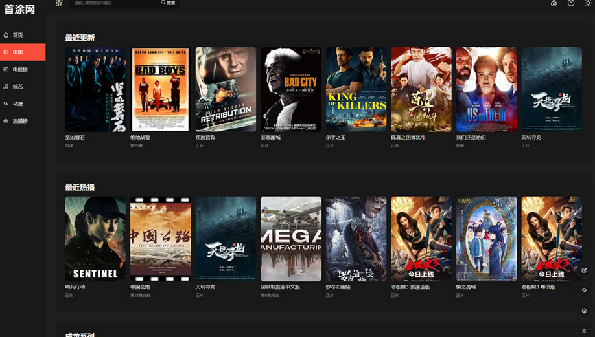The width and height of the screenshot is (595, 337).
Task: Open 电视剧 in the sidebar
Action: click(23, 70)
